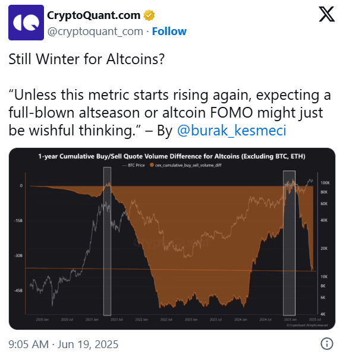346x357 pixels.
Task: Click the CryptoQuant.com display name
Action: coord(94,15)
